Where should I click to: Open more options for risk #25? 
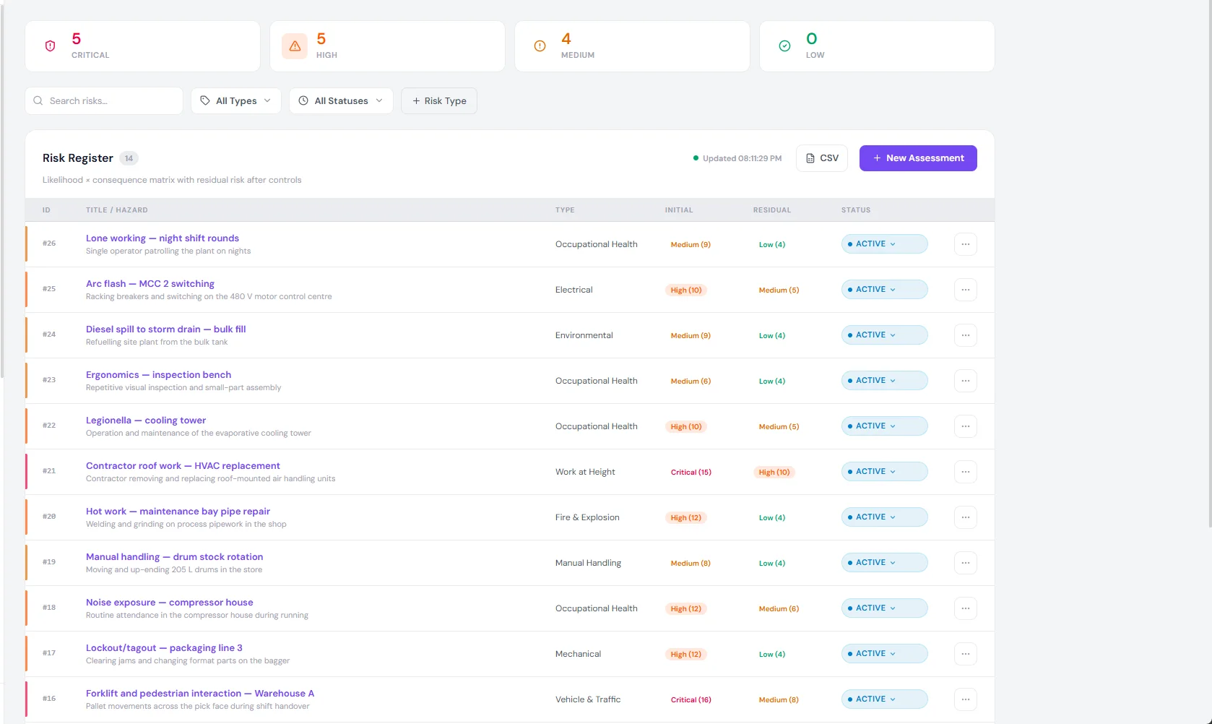pos(966,290)
